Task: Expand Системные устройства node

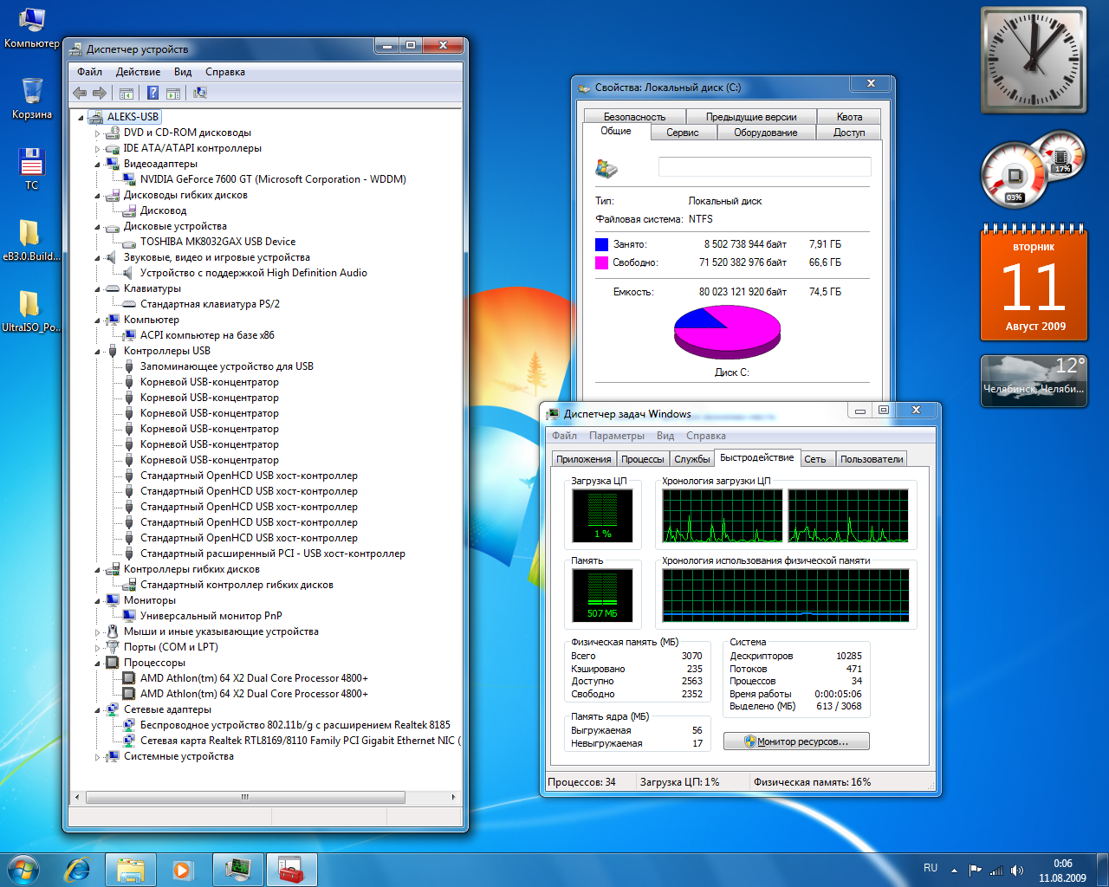Action: coord(98,757)
